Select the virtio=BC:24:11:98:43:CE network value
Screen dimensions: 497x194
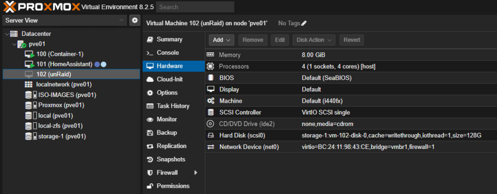(368, 147)
